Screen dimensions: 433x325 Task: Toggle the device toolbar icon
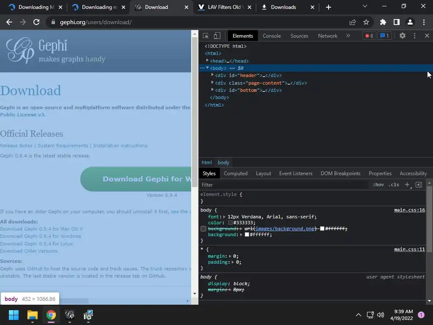pos(217,36)
